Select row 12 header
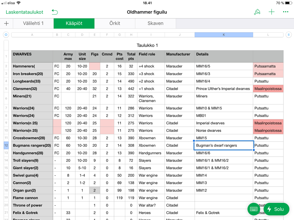 coord(6,145)
